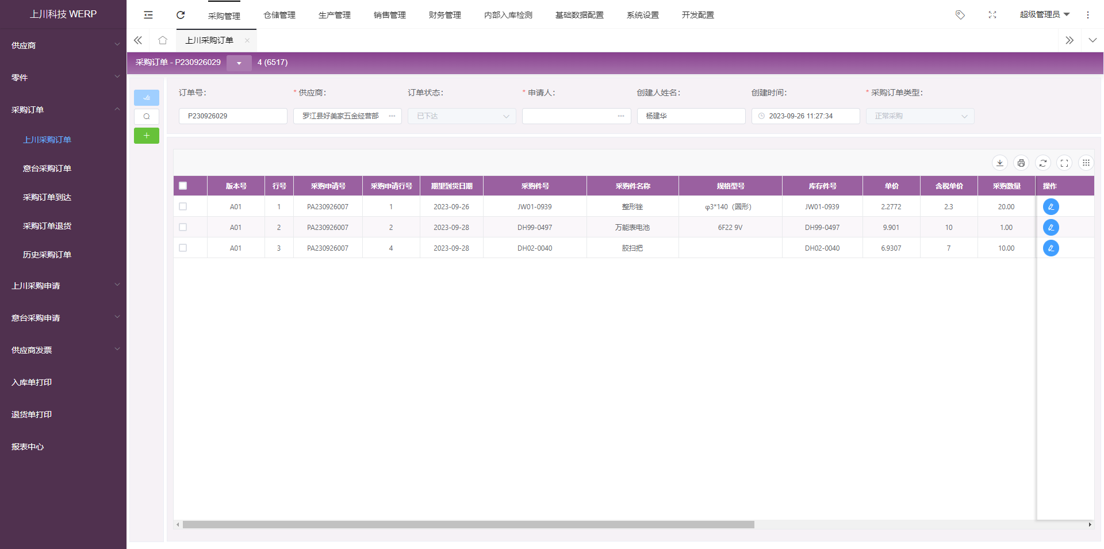Click the 采购件号 column header
Screen dimensions: 1104x549
coord(535,186)
